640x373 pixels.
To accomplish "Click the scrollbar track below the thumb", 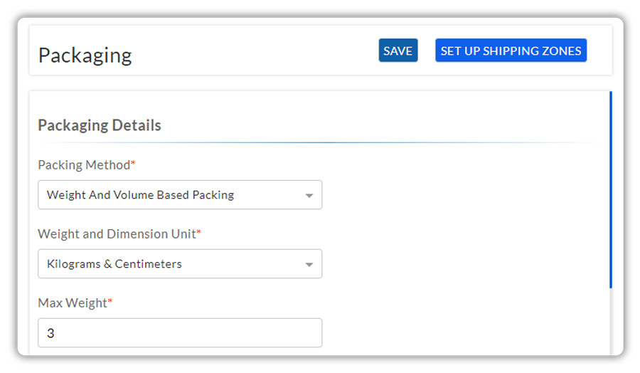I will [x=611, y=322].
